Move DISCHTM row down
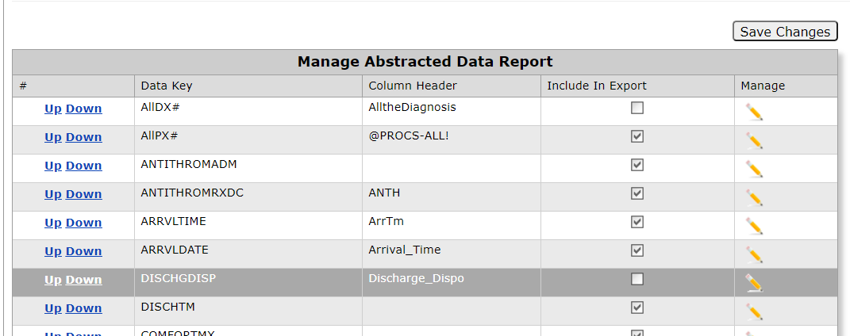 [83, 309]
